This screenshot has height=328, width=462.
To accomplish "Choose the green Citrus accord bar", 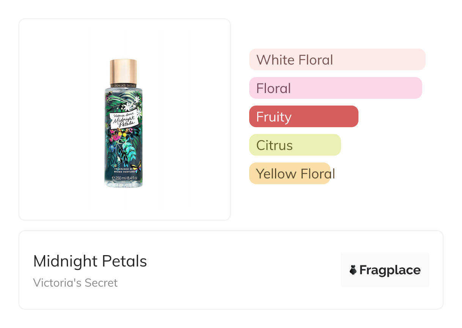I will 295,145.
